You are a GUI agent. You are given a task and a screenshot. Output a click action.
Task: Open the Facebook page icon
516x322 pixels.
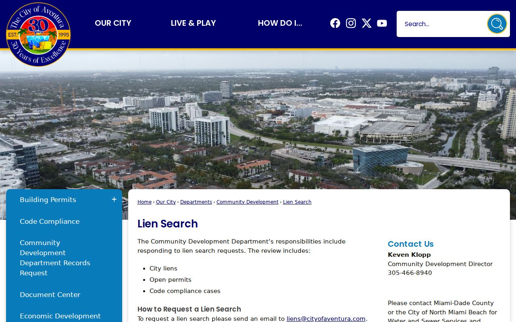click(x=335, y=23)
